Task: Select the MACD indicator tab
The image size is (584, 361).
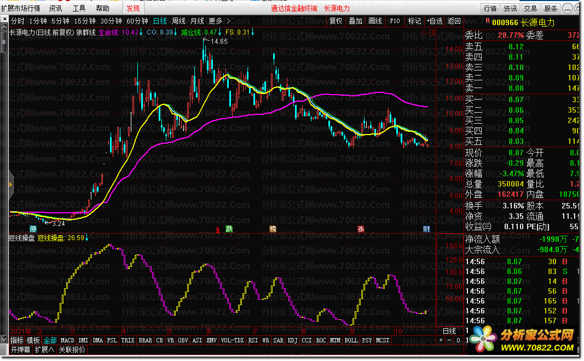Action: [67, 340]
